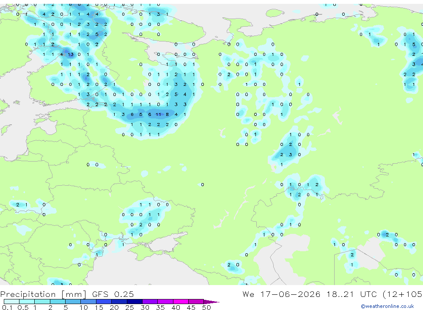Click the 5–10 mm legend color segment

point(73,302)
